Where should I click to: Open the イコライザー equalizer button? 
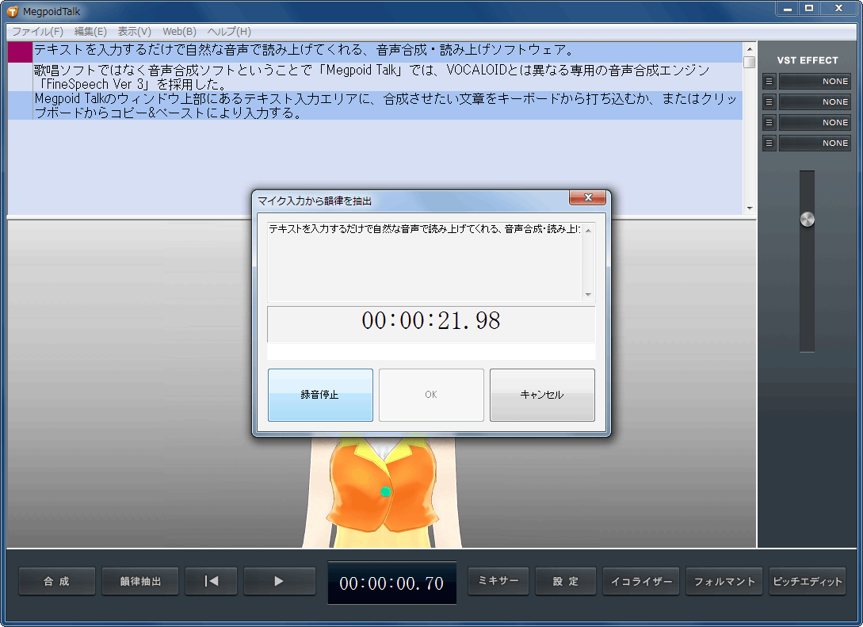641,581
